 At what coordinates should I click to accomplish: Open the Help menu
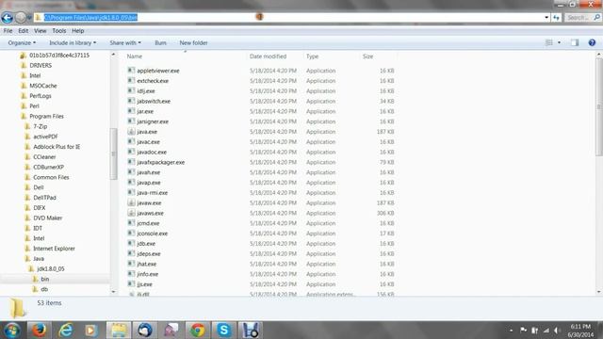point(77,31)
